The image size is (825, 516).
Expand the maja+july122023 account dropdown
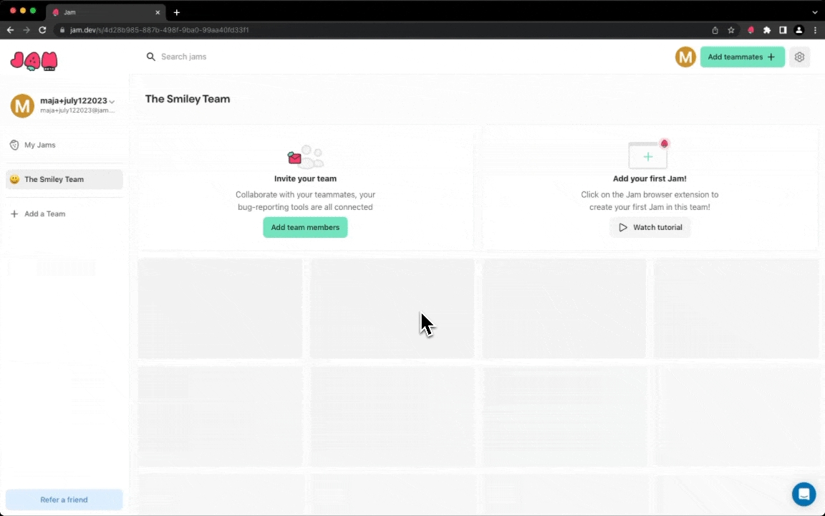(x=112, y=102)
